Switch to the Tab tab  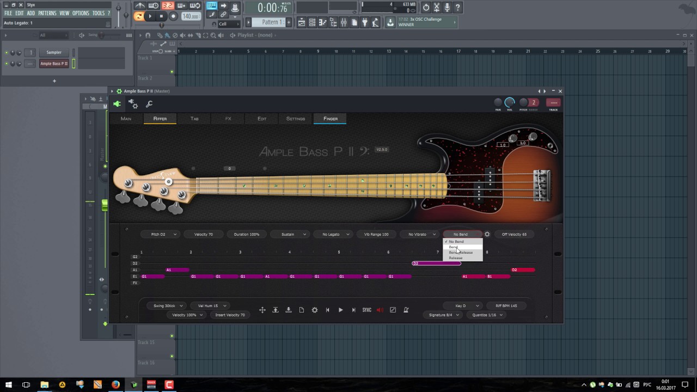(194, 119)
